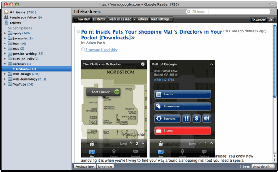Open People you follow (6)

point(25,17)
